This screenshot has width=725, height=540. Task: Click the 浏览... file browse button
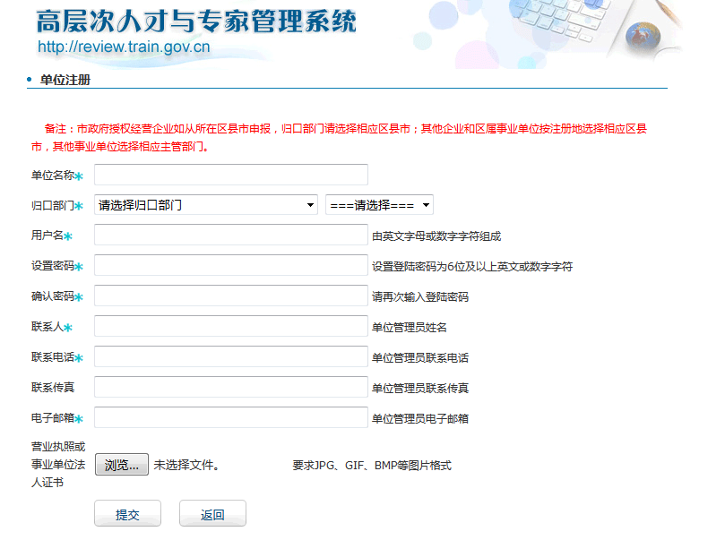pyautogui.click(x=122, y=465)
